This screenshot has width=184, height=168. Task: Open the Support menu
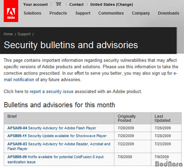coord(83,13)
